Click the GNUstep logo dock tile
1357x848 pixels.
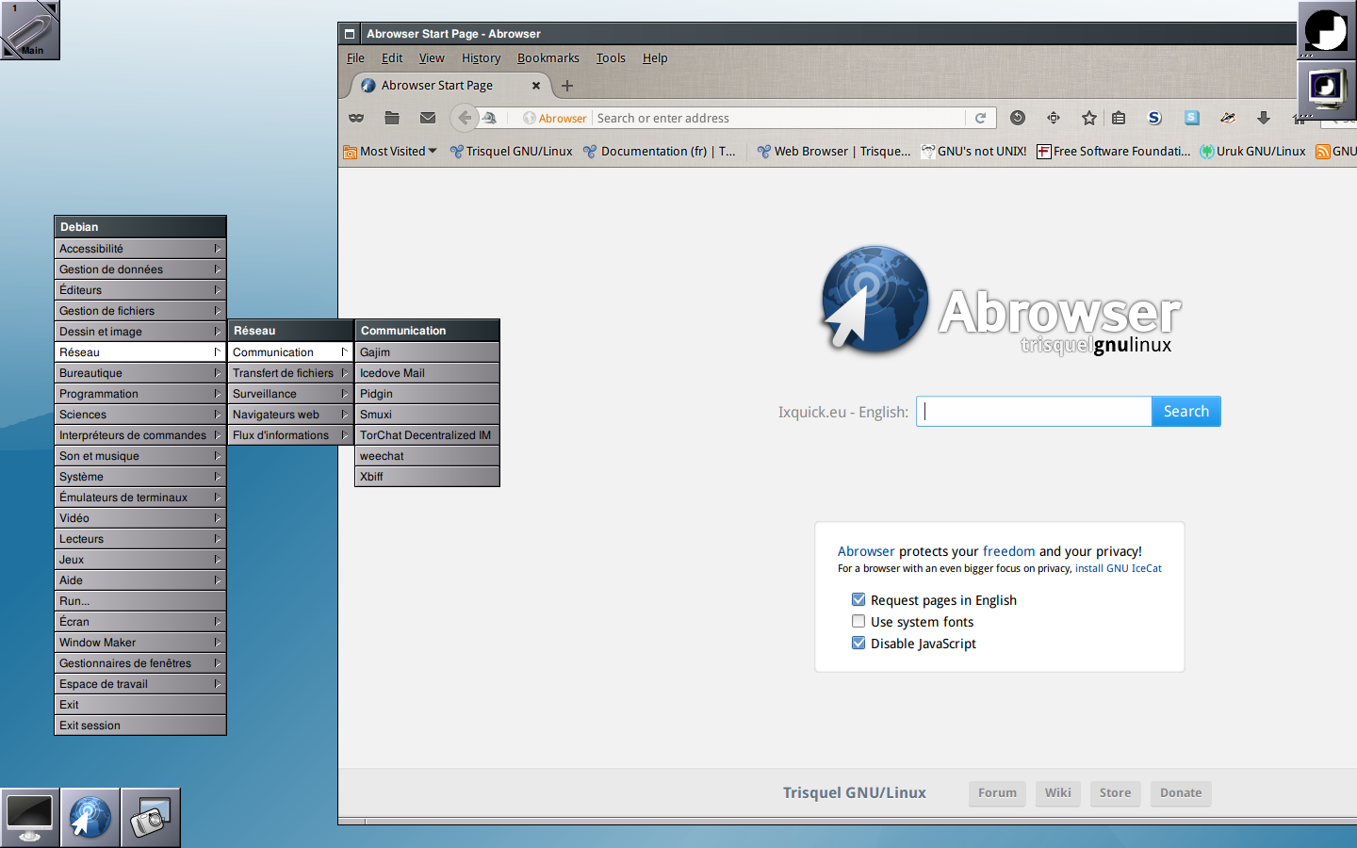(x=1327, y=30)
